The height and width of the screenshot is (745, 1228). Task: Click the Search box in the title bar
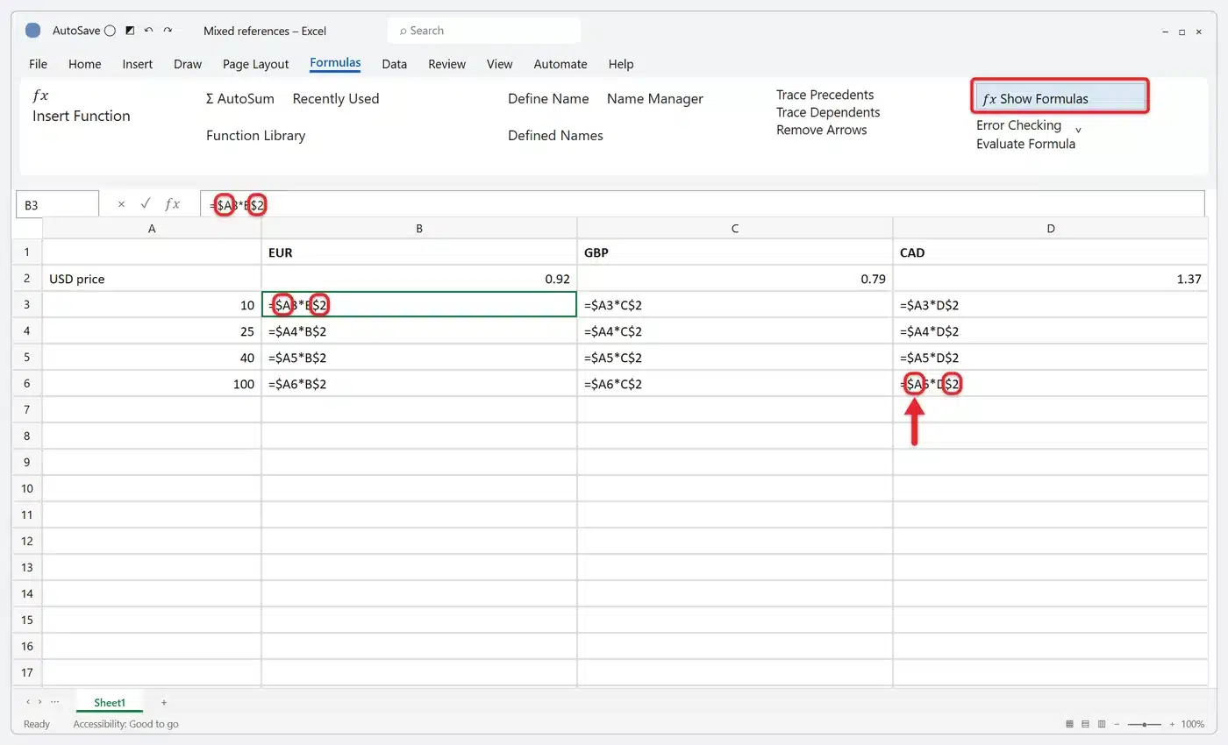coord(484,31)
